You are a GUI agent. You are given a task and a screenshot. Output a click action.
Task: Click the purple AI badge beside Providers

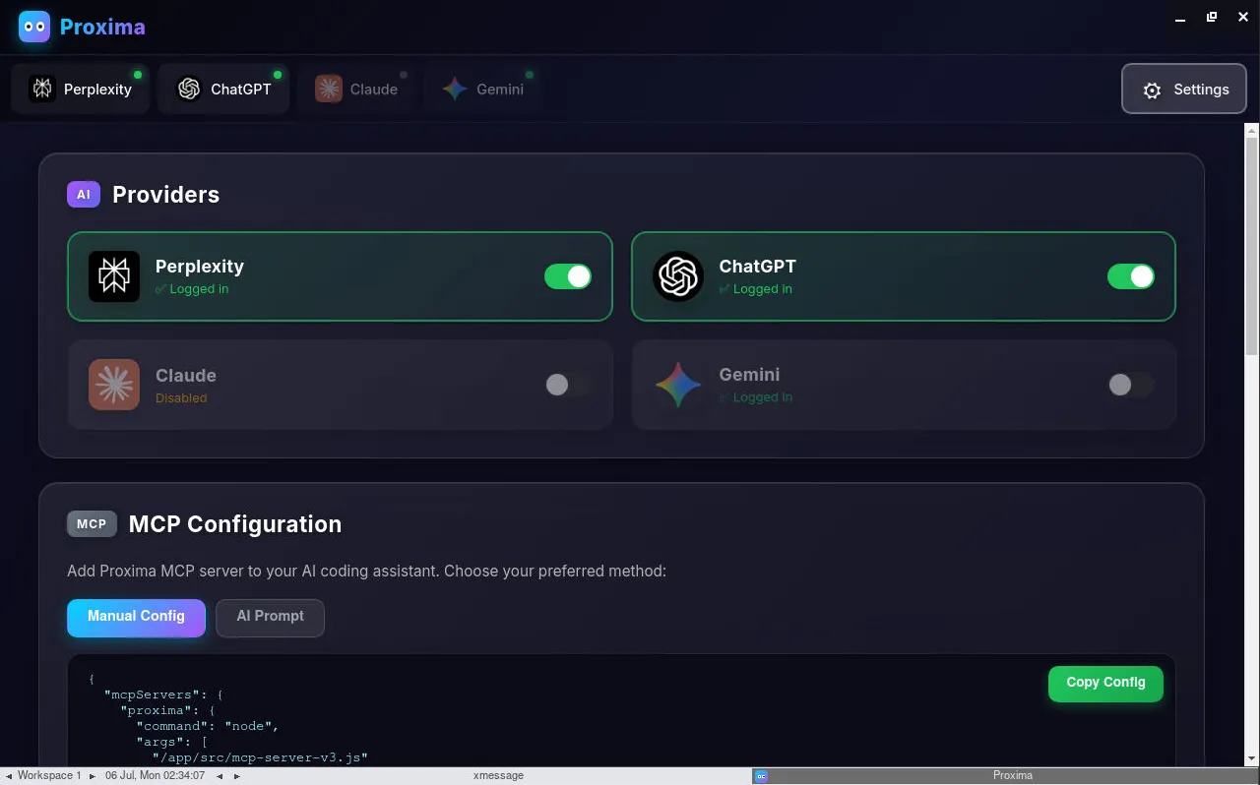point(84,195)
